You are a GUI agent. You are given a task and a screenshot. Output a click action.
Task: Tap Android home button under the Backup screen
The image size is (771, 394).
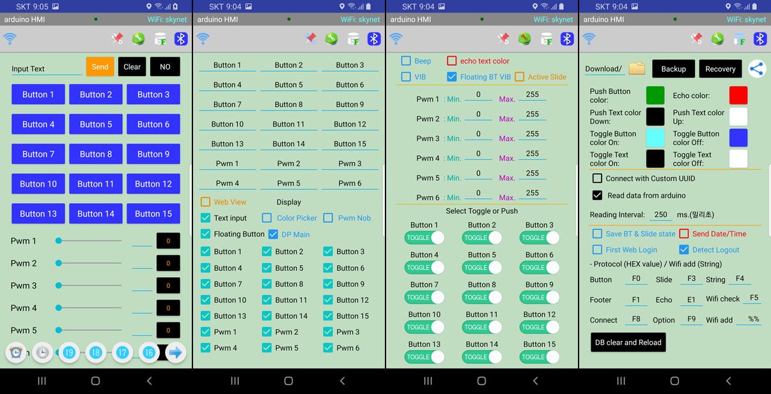pyautogui.click(x=674, y=381)
